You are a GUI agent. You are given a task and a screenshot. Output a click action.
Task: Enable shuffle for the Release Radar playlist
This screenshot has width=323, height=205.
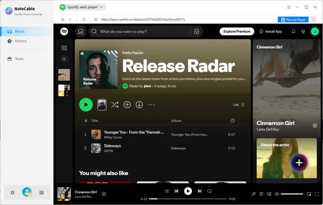(x=115, y=105)
